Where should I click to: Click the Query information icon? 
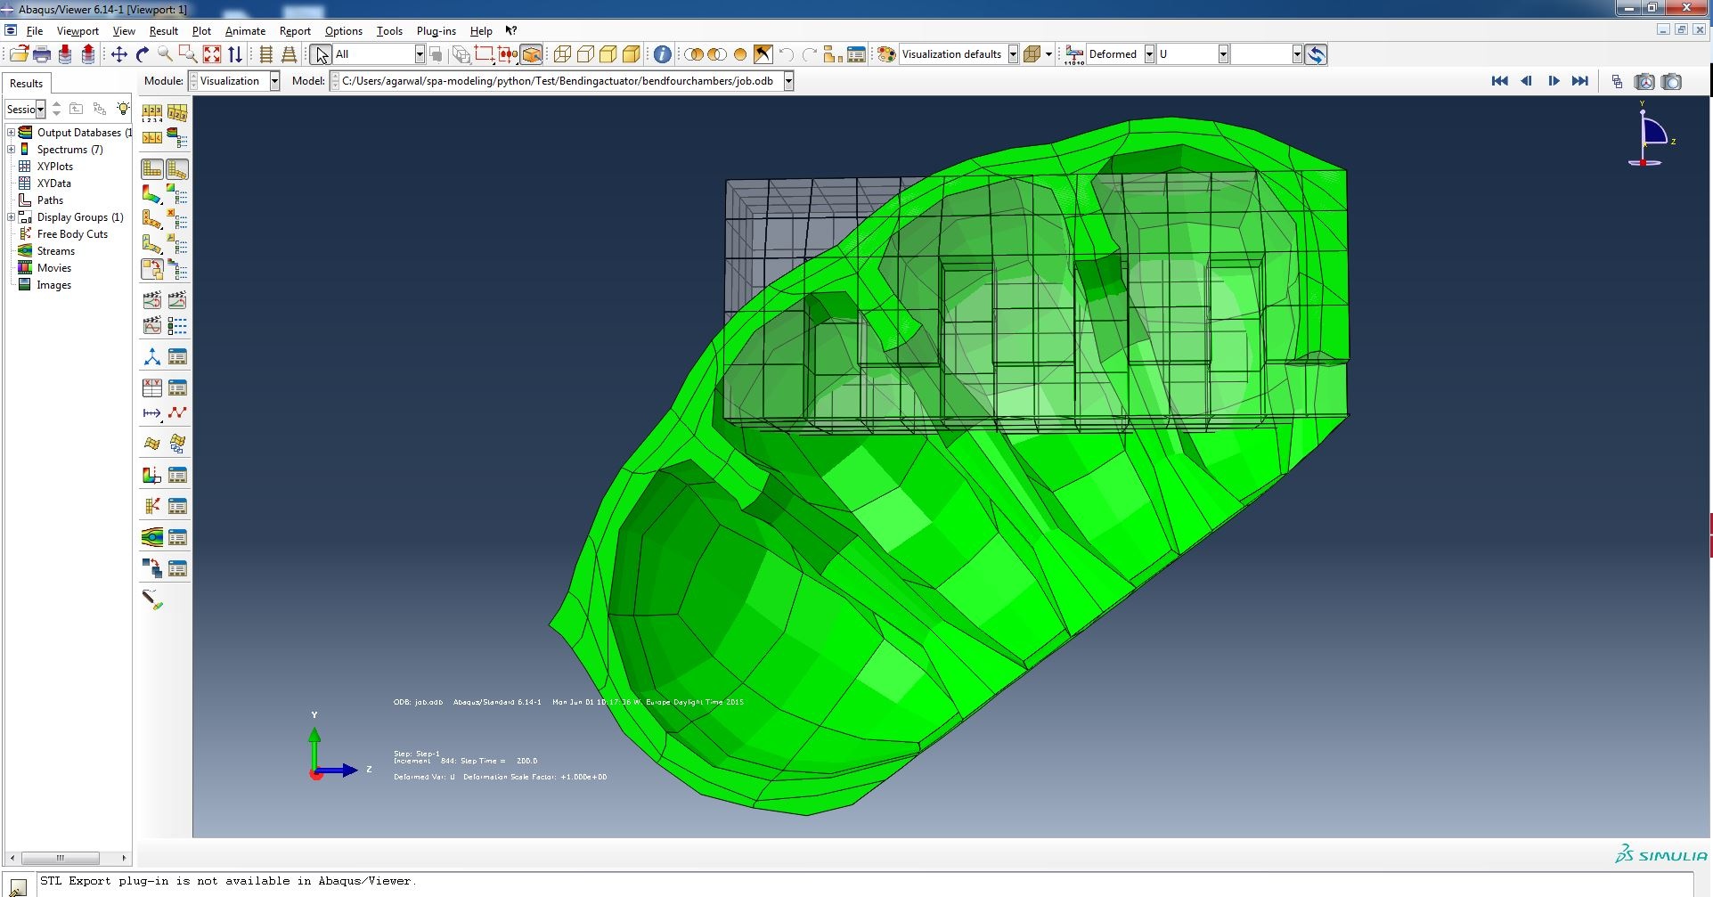662,54
